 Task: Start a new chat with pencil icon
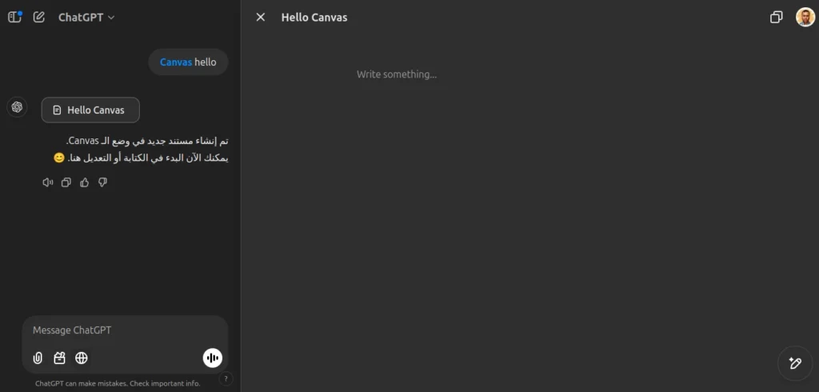(38, 17)
